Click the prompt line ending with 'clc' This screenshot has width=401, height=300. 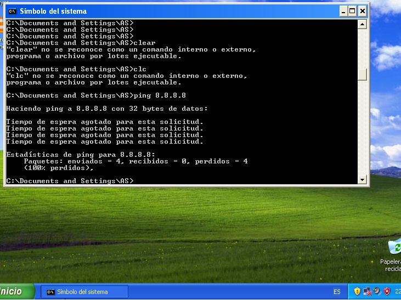coord(76,69)
